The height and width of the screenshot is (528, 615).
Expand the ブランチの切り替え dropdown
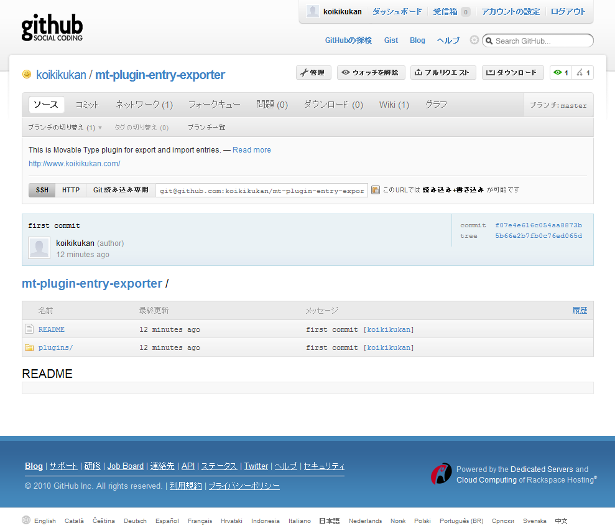click(65, 127)
